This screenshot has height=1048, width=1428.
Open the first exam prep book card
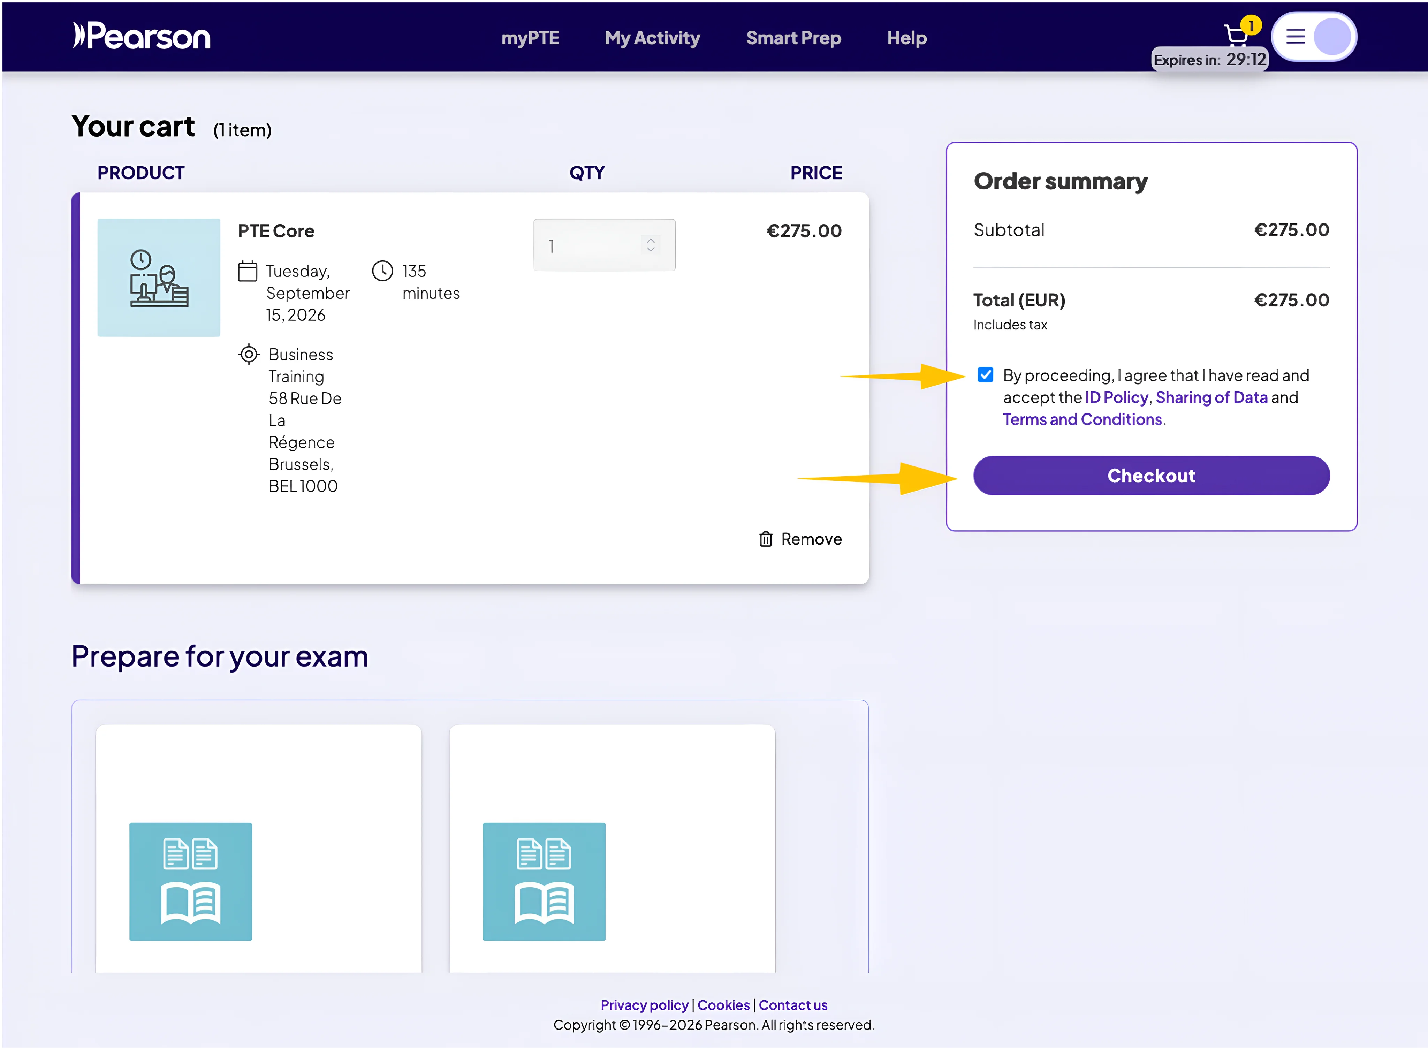point(258,849)
